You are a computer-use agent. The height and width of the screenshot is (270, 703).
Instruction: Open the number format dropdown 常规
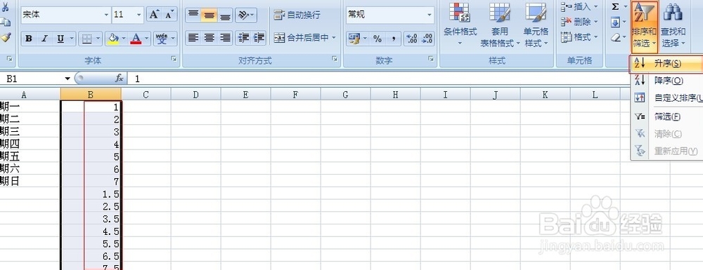pyautogui.click(x=390, y=15)
